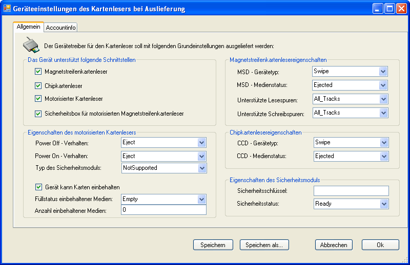Click the Speichern button
This screenshot has height=265, width=410.
[x=213, y=245]
